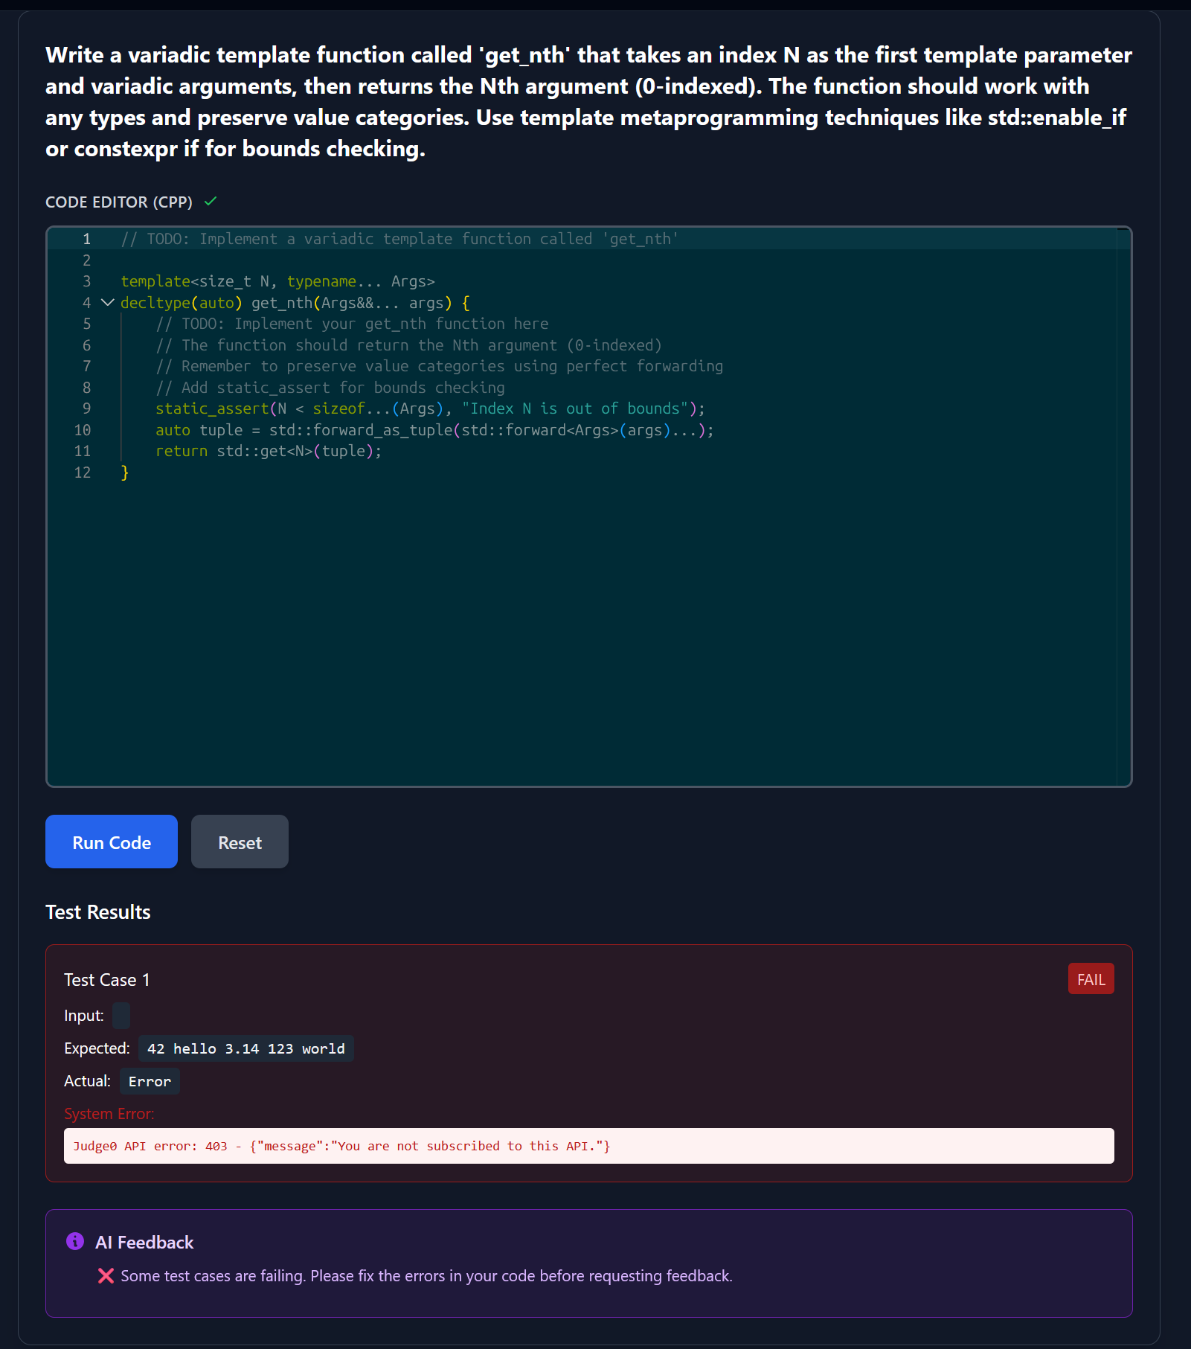Click the Judge0 API error message box
The height and width of the screenshot is (1349, 1191).
click(x=588, y=1146)
